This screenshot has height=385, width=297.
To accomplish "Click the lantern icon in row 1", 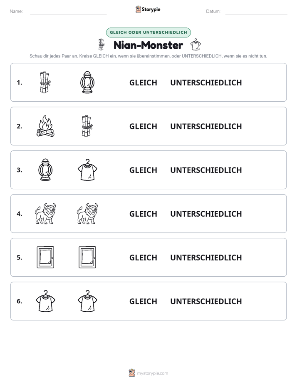I will point(87,82).
